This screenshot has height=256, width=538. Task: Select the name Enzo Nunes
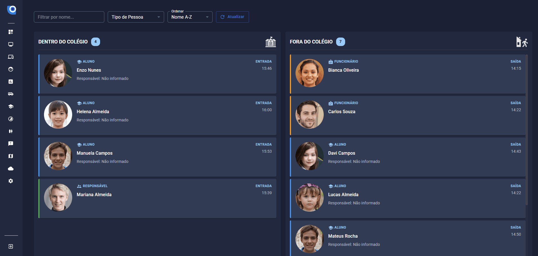pos(89,70)
